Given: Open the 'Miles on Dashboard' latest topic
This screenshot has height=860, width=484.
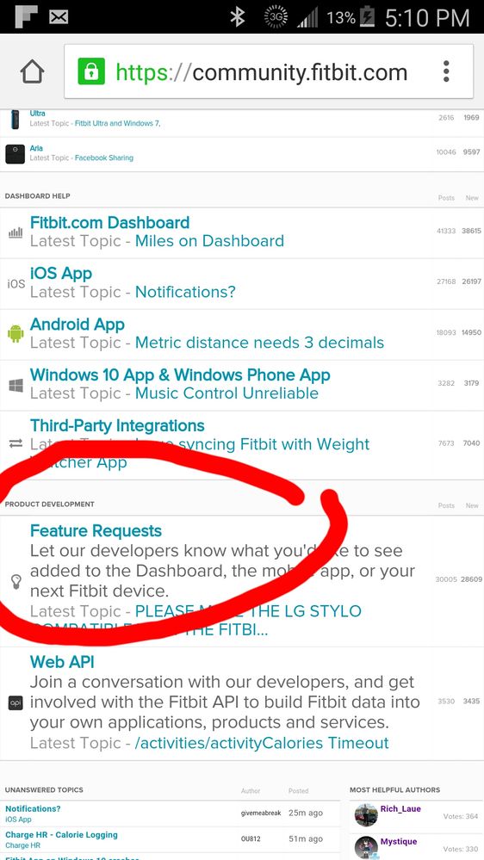Looking at the screenshot, I should click(209, 241).
